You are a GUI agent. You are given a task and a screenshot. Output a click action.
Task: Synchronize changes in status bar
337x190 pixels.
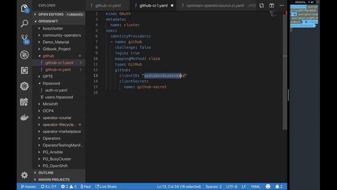point(48,186)
